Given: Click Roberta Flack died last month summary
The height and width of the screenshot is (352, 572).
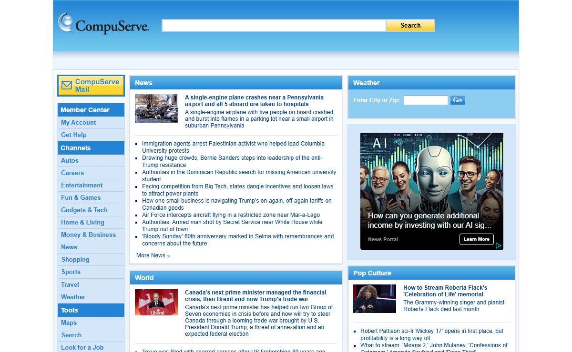Looking at the screenshot, I should pyautogui.click(x=454, y=305).
